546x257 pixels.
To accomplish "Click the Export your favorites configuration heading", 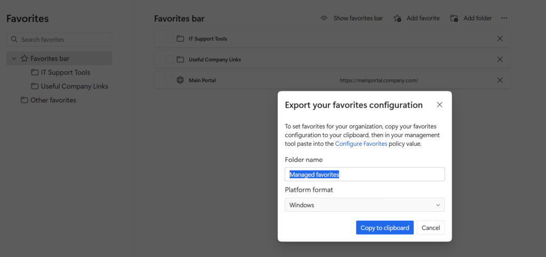I will 354,105.
